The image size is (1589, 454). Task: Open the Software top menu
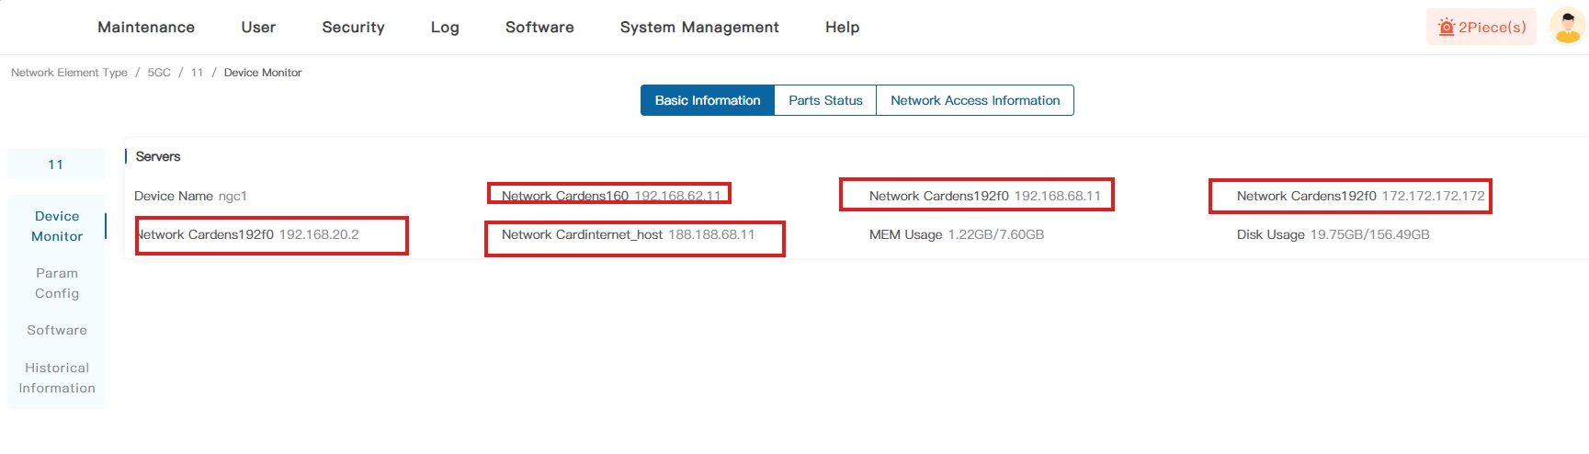click(x=539, y=28)
